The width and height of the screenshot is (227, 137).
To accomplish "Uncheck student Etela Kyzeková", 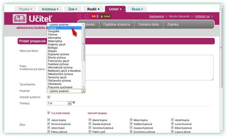I will [x=172, y=127].
